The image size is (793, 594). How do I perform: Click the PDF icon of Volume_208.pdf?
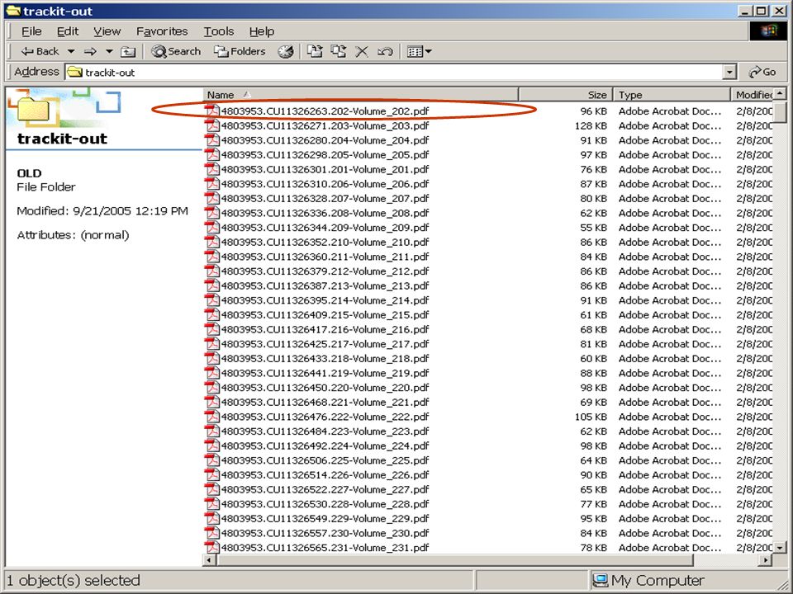[212, 213]
